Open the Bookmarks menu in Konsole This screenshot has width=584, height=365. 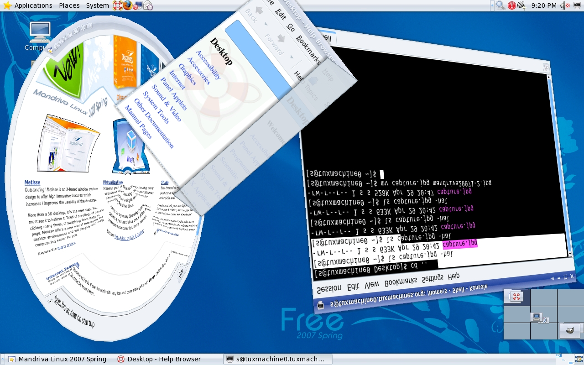(401, 282)
